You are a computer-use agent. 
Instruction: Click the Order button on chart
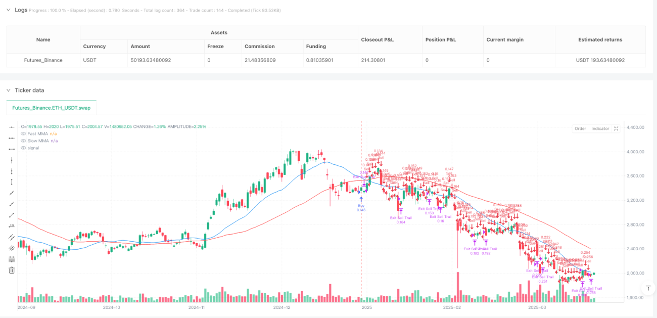(580, 128)
